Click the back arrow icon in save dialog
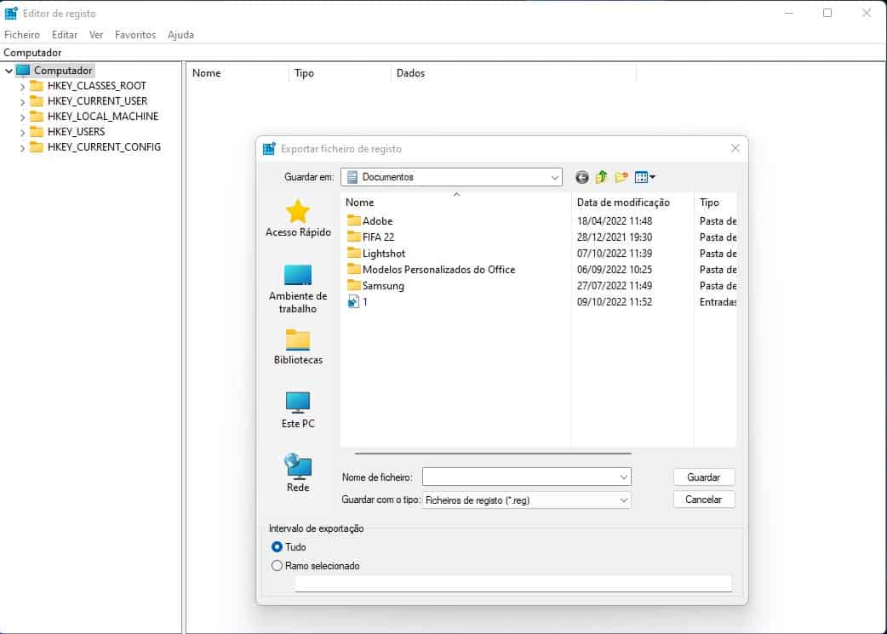887x634 pixels. click(581, 178)
